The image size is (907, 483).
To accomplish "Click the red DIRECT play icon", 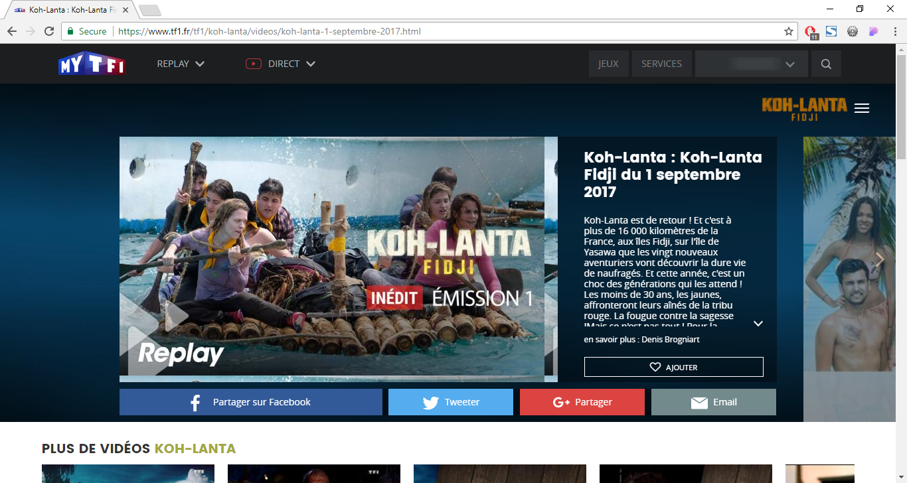I will coord(253,64).
